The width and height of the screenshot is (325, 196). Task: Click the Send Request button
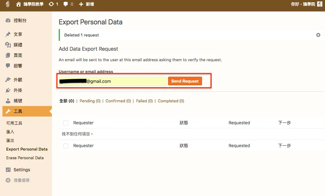click(185, 81)
